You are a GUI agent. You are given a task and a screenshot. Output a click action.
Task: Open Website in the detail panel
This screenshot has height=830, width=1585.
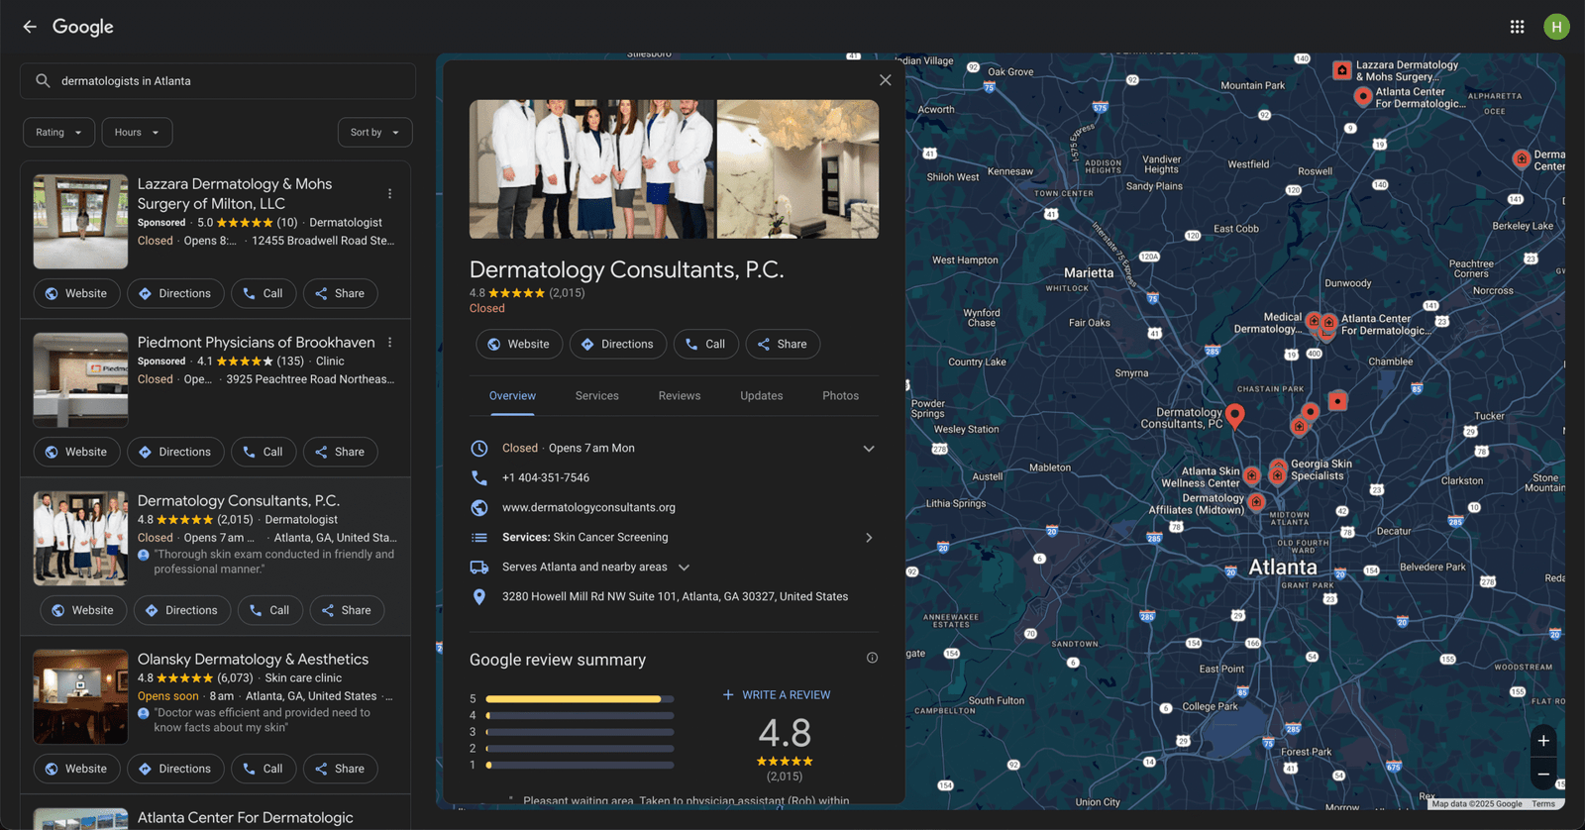click(x=519, y=344)
